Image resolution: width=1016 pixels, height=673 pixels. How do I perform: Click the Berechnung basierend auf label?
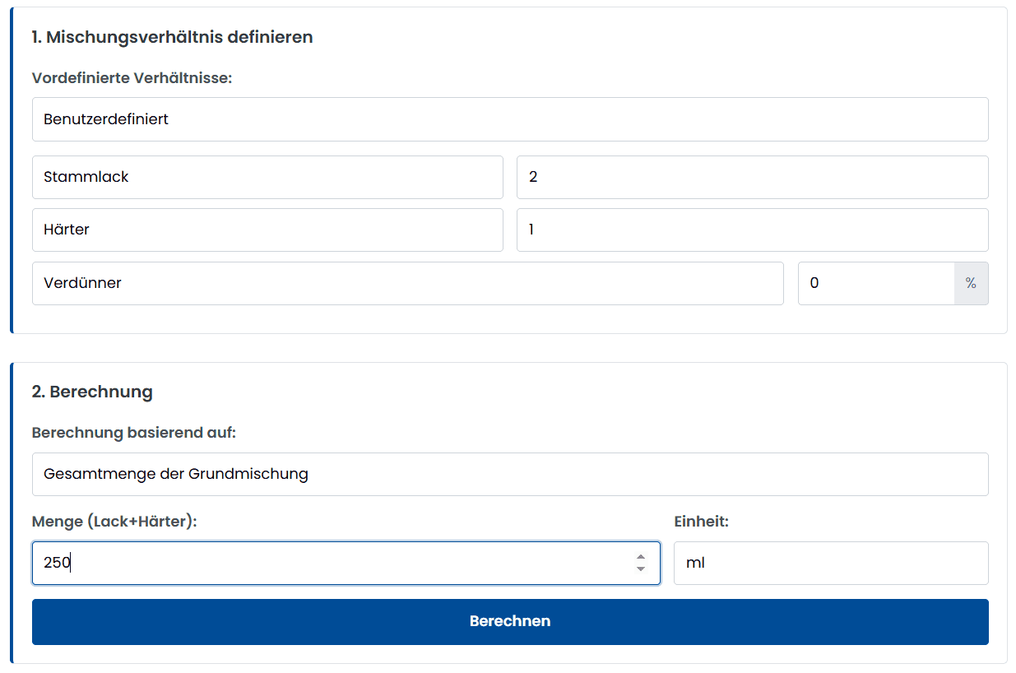(x=134, y=433)
